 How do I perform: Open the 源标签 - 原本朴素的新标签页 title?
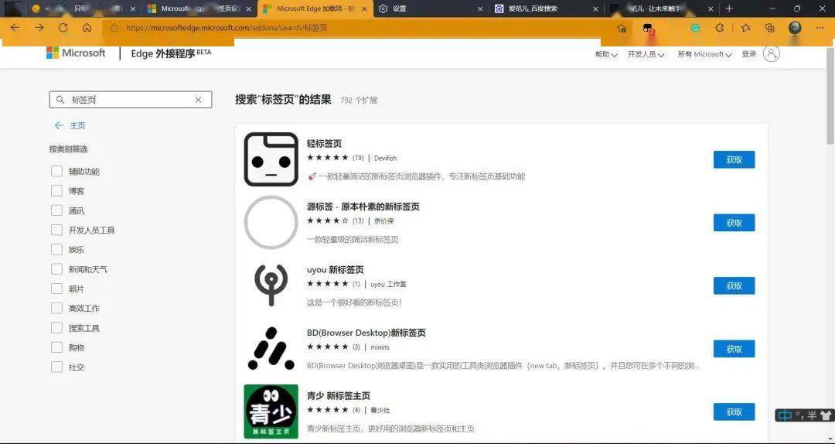(x=363, y=207)
